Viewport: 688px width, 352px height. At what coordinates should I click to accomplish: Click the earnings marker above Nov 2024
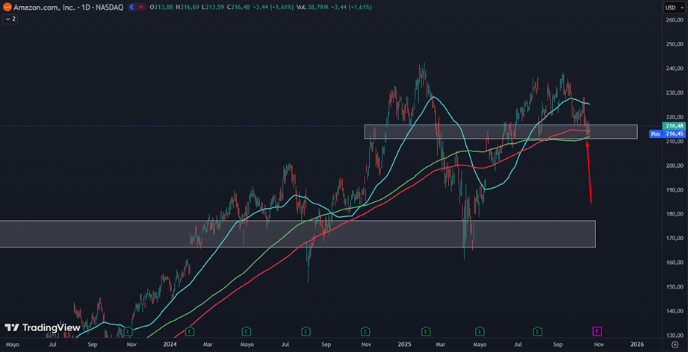365,331
